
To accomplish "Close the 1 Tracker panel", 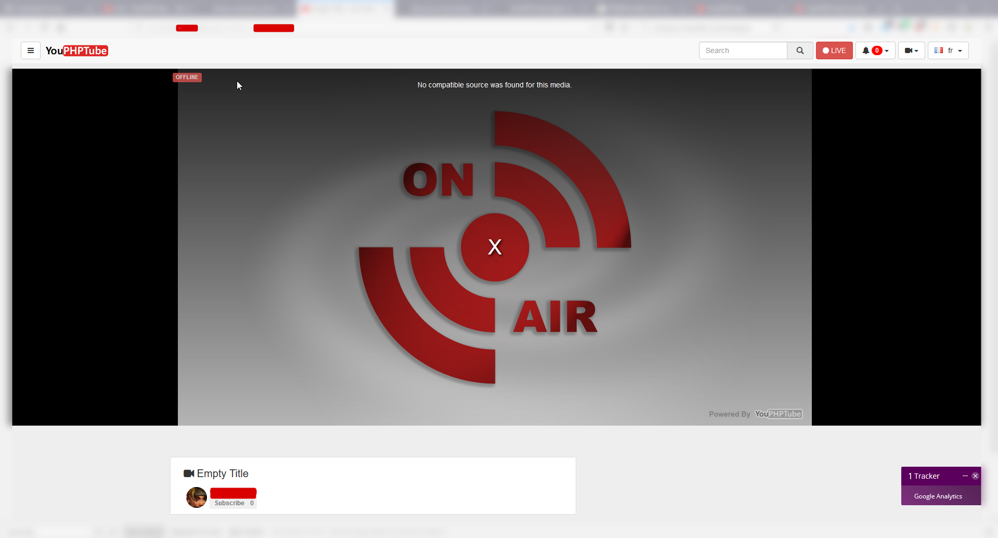I will 975,476.
